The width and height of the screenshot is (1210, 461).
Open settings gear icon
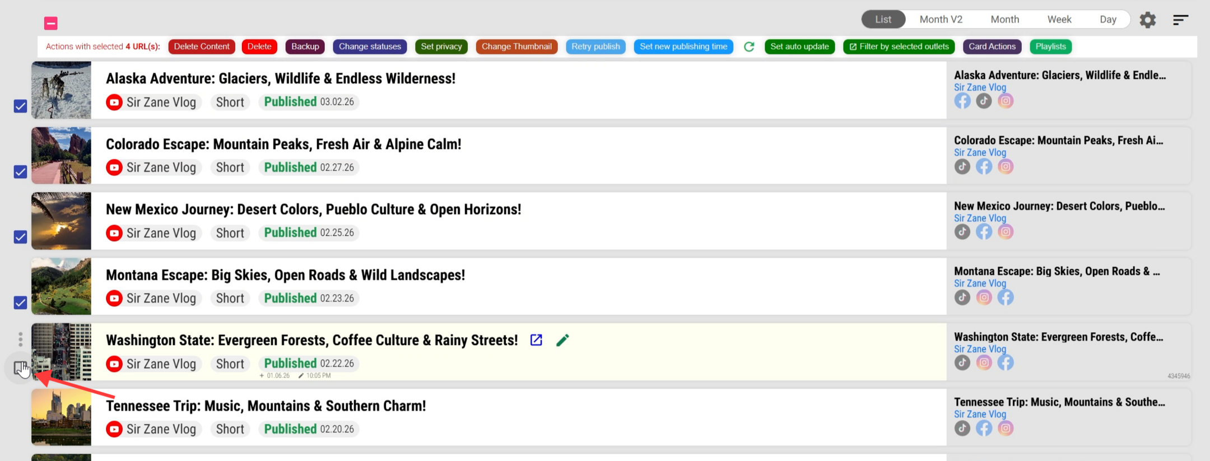pos(1147,20)
